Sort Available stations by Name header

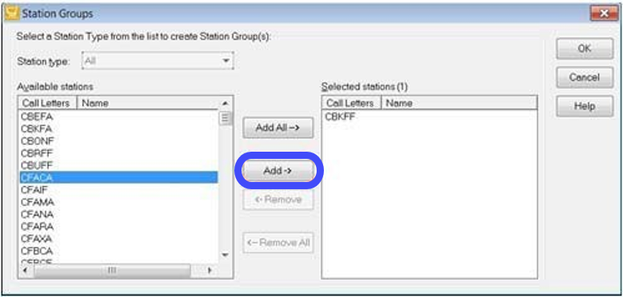[x=147, y=103]
